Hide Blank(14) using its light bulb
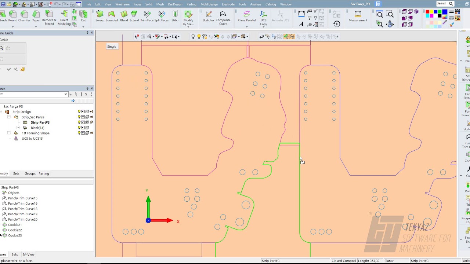The width and height of the screenshot is (470, 264). pos(79,128)
